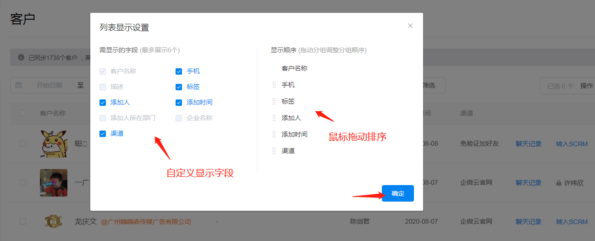Uncheck the 手机 field checkbox
This screenshot has height=241, width=595.
coord(179,71)
